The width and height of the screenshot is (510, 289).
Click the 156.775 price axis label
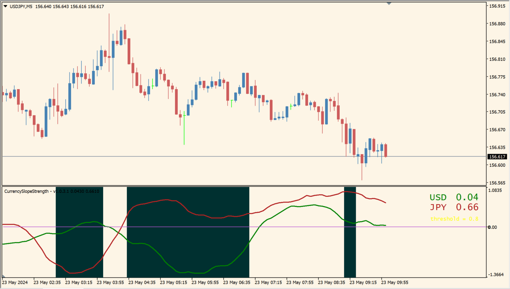tap(497, 77)
